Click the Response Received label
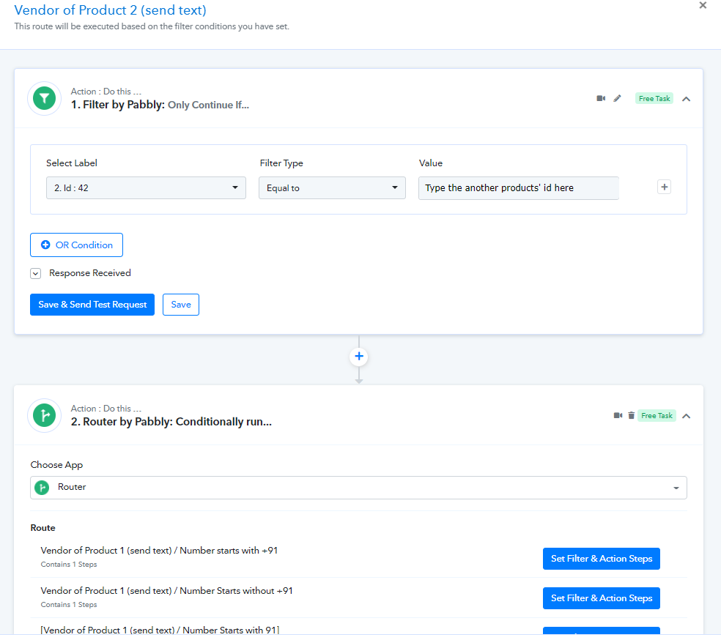 (x=89, y=273)
